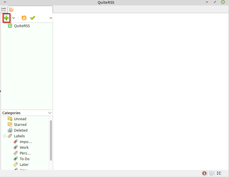Open the window menu title bar chevron
The width and height of the screenshot is (229, 177).
point(5,2)
